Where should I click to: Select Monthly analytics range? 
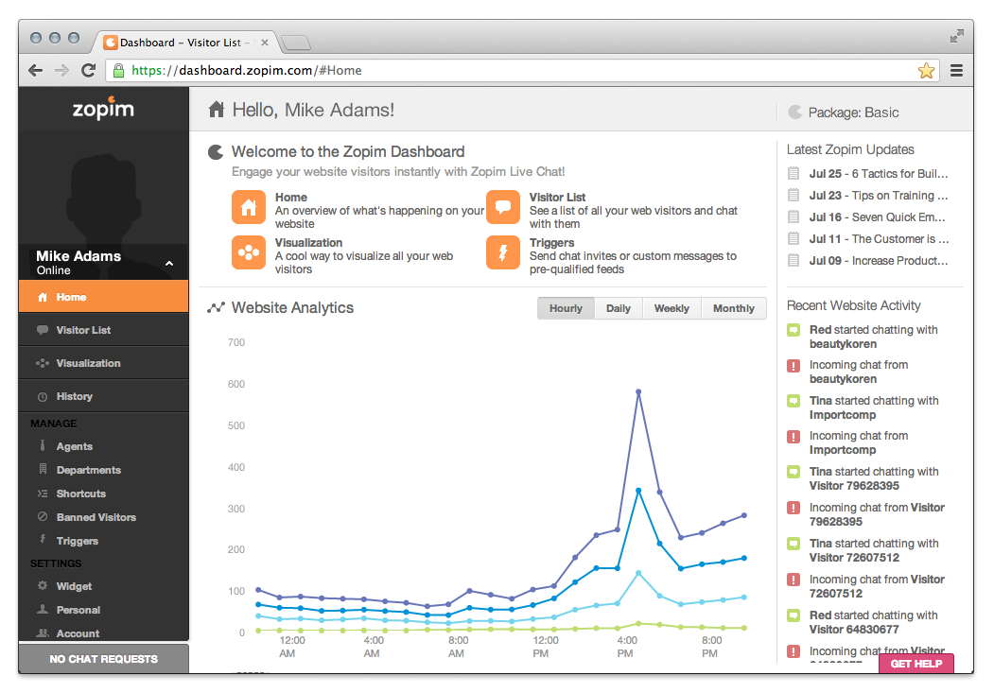(734, 308)
